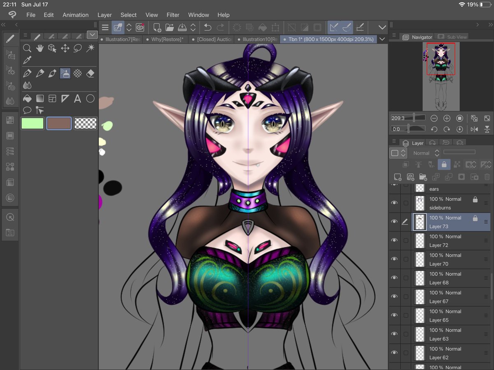Select the Auto select magic wand tool

pyautogui.click(x=90, y=48)
